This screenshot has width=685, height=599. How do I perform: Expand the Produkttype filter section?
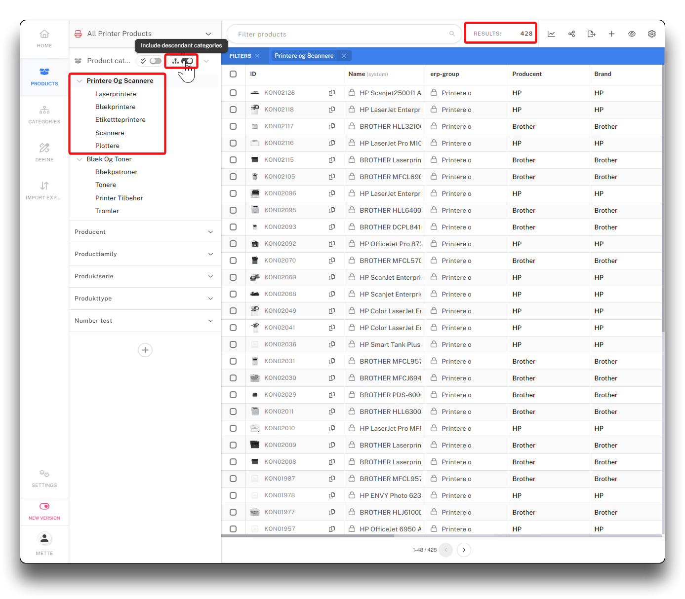click(210, 299)
